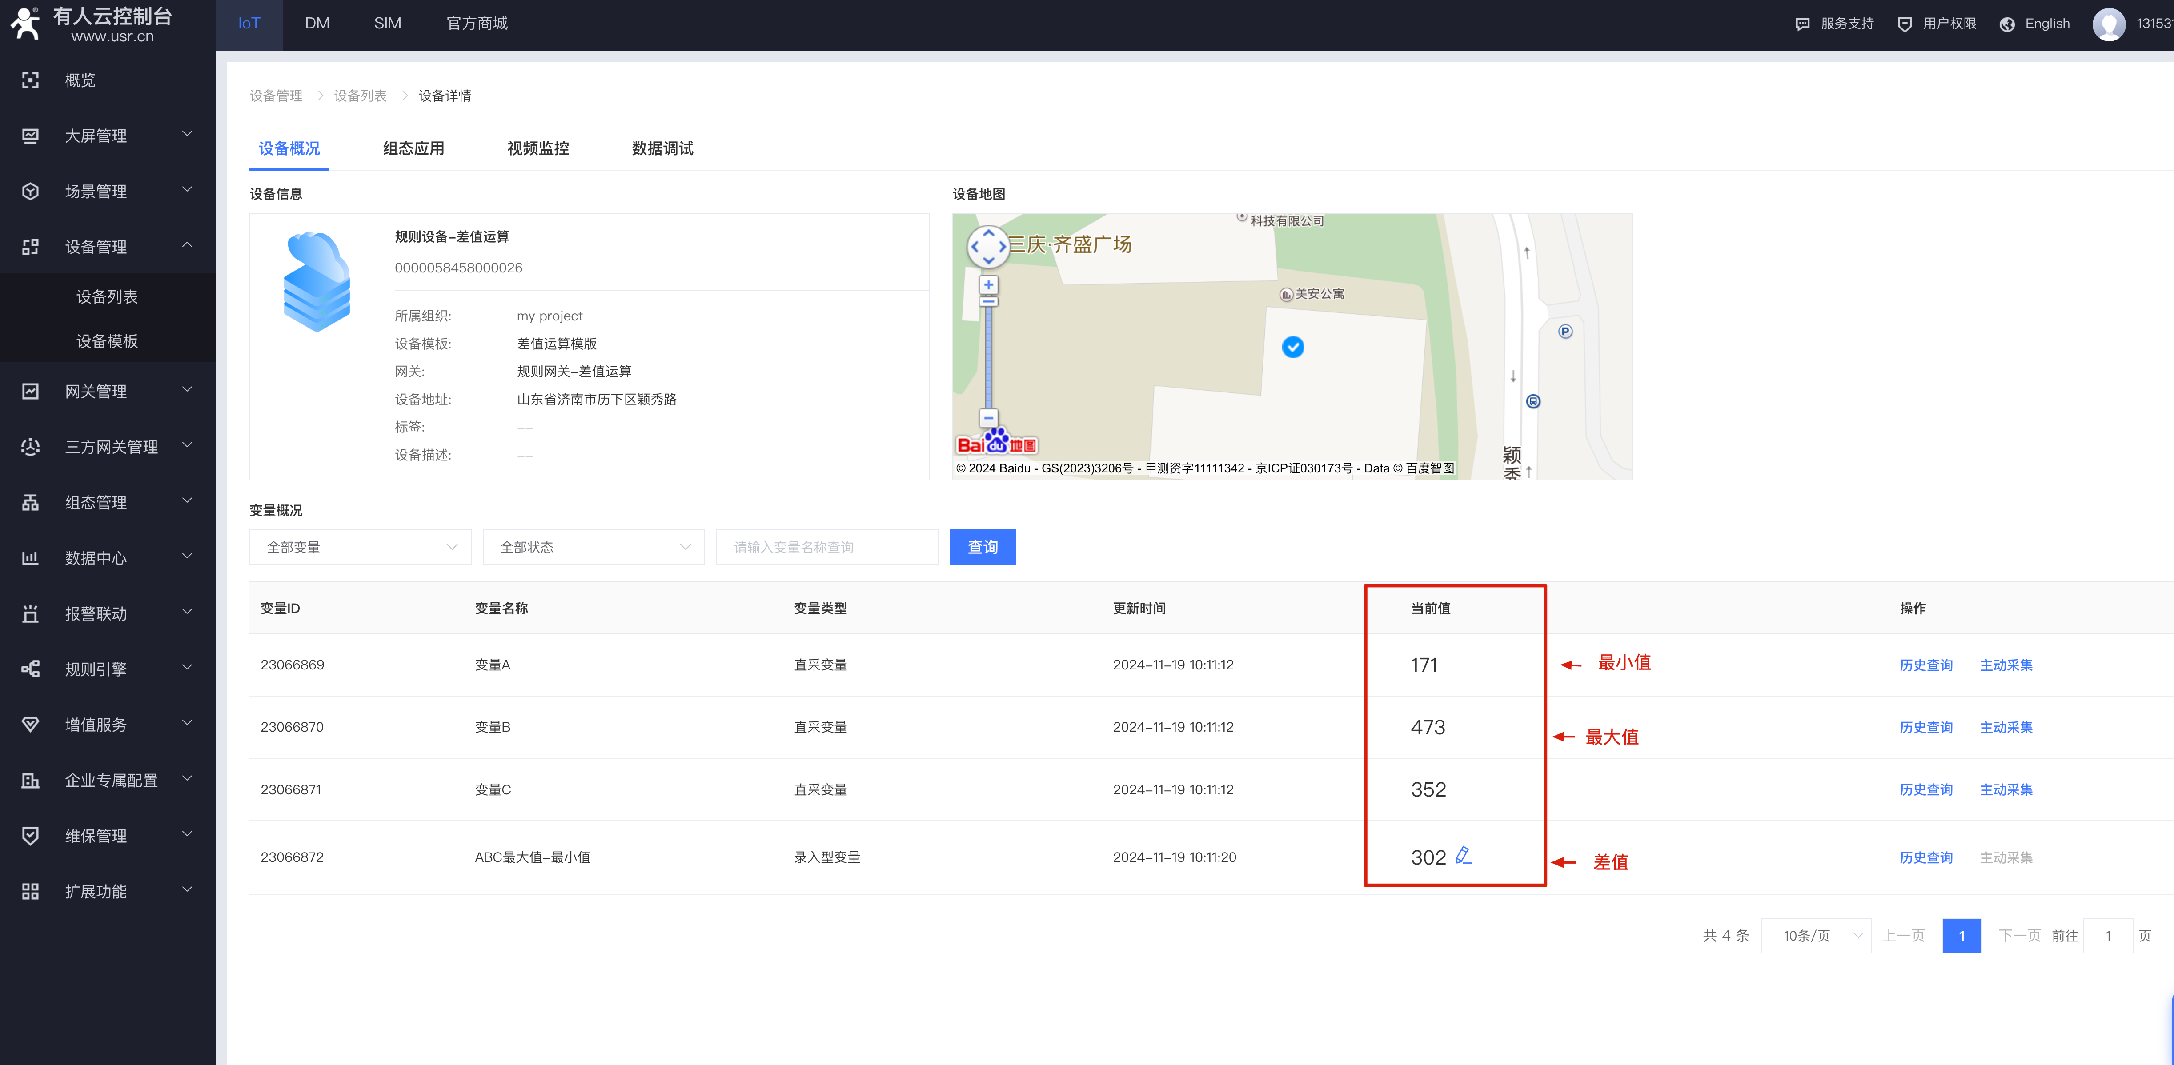2174x1065 pixels.
Task: Click the 有人云控制台 logo
Action: (x=91, y=24)
